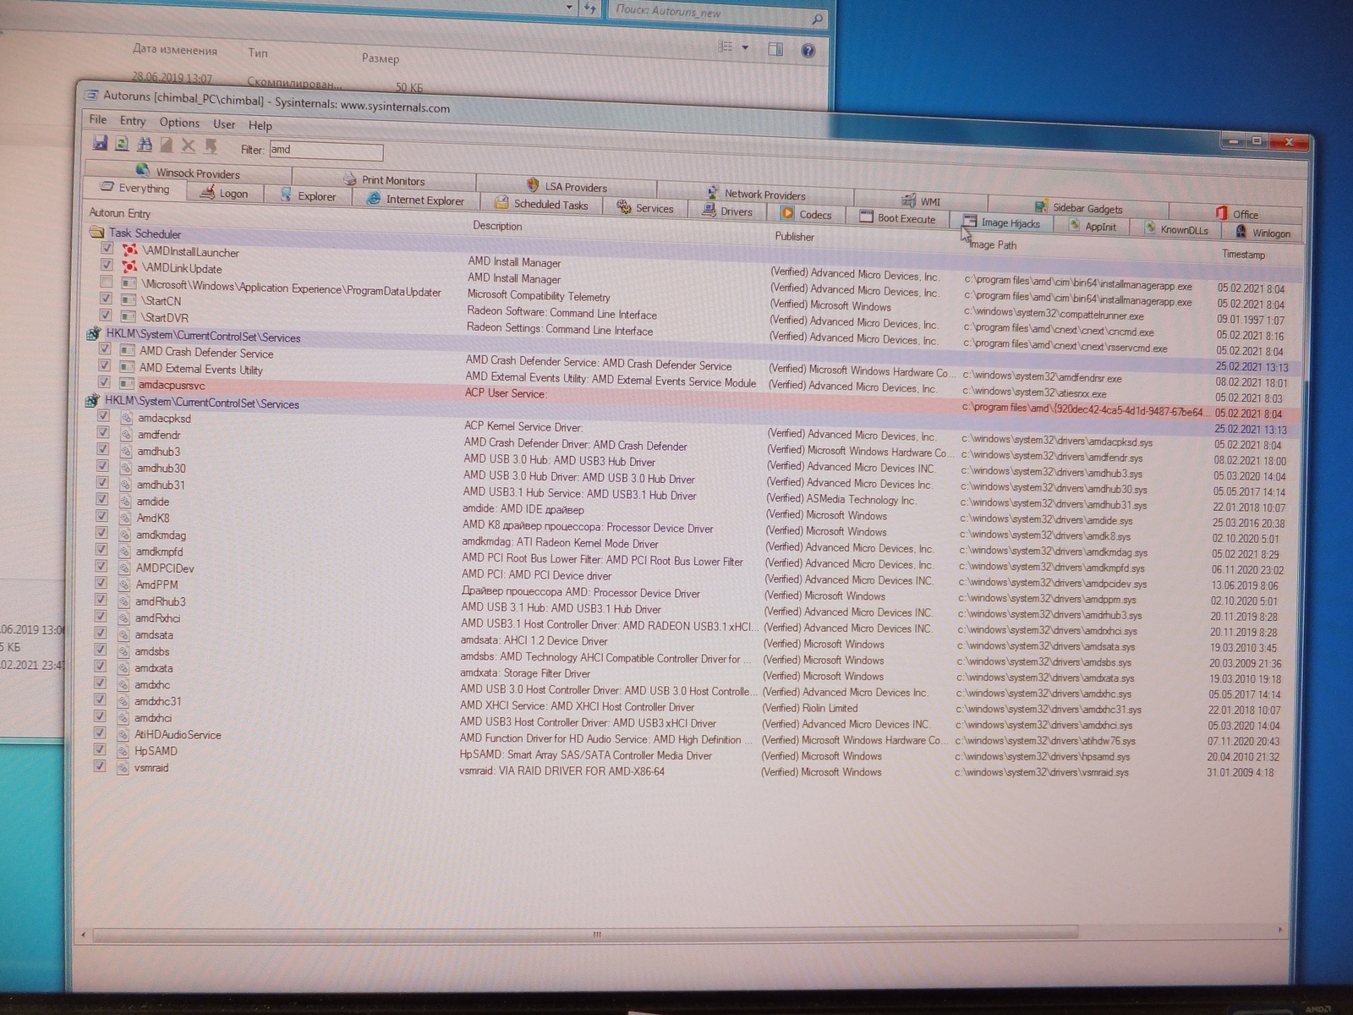Open the User menu
This screenshot has width=1353, height=1015.
224,124
